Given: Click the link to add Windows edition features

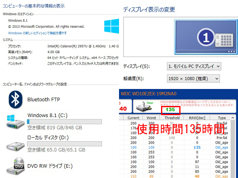Looking at the screenshot, I should tap(37, 33).
